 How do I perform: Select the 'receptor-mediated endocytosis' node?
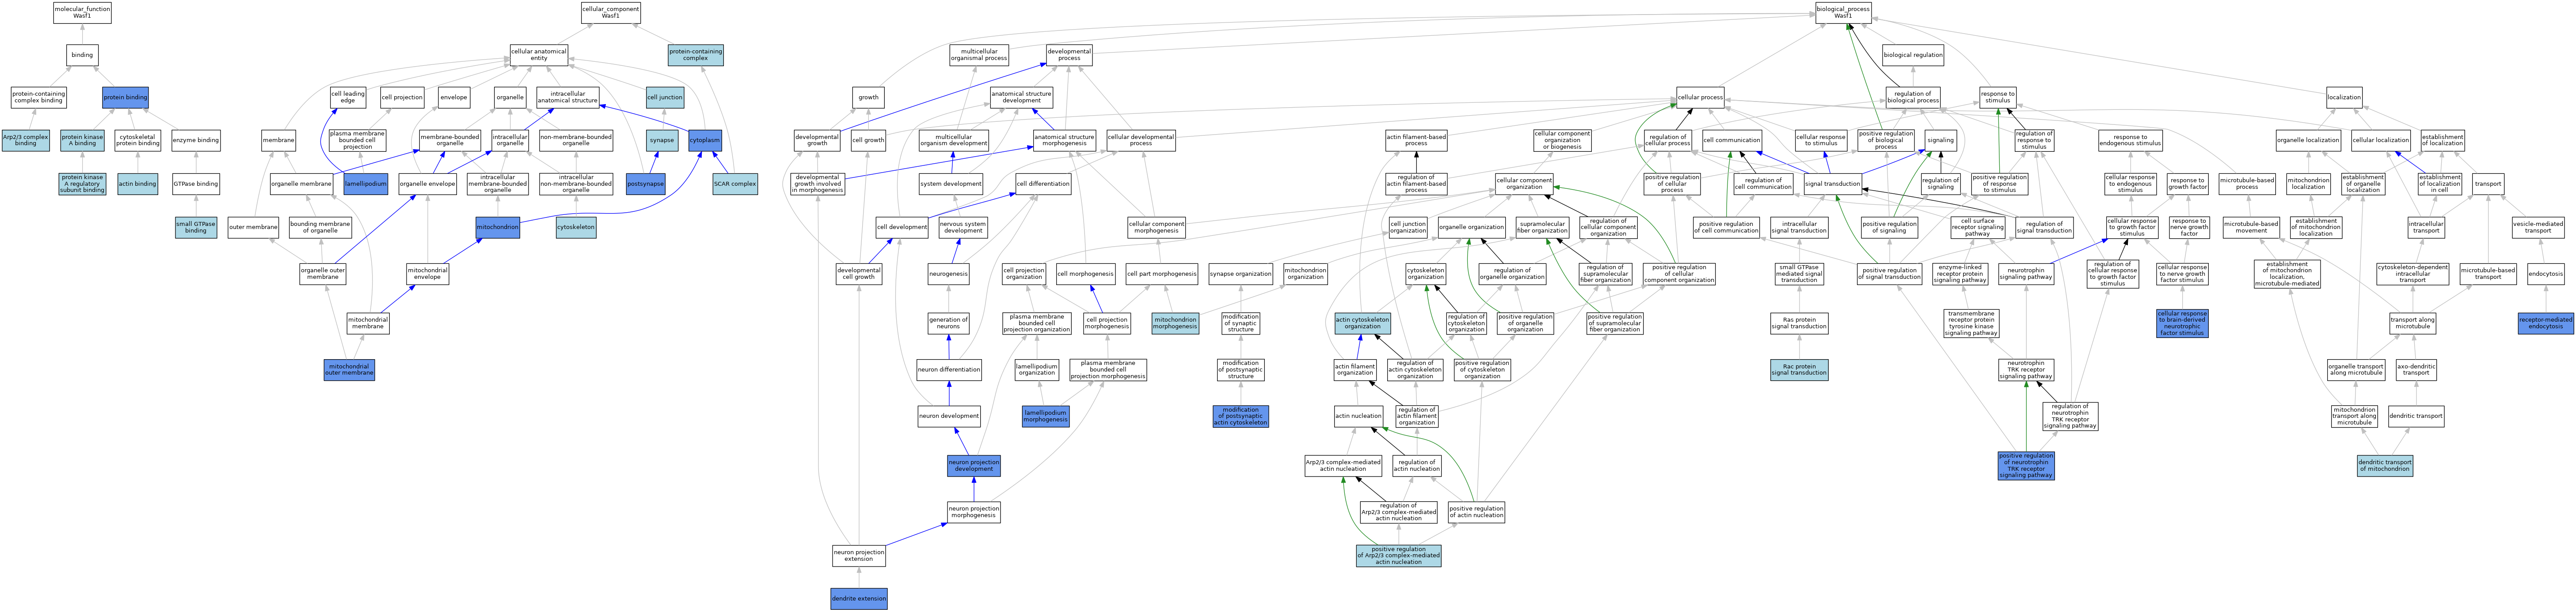(2545, 323)
